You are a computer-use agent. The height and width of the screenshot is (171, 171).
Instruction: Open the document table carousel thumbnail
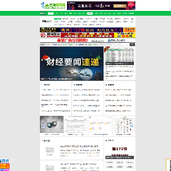click(76, 124)
